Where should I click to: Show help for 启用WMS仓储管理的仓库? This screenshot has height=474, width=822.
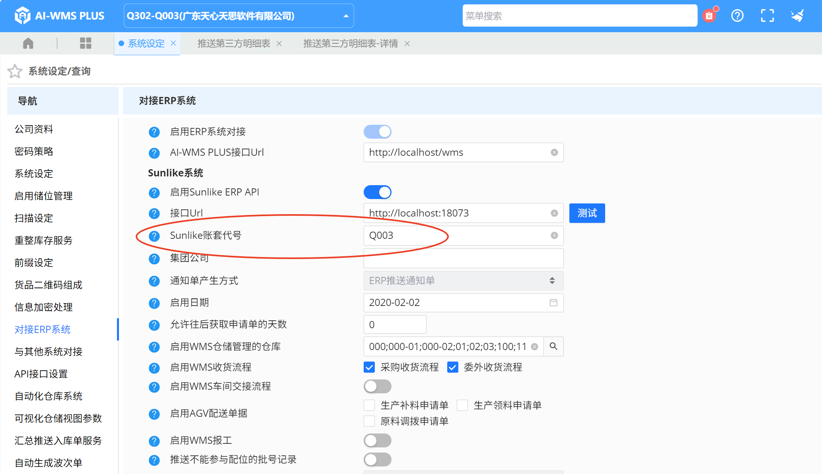(154, 347)
